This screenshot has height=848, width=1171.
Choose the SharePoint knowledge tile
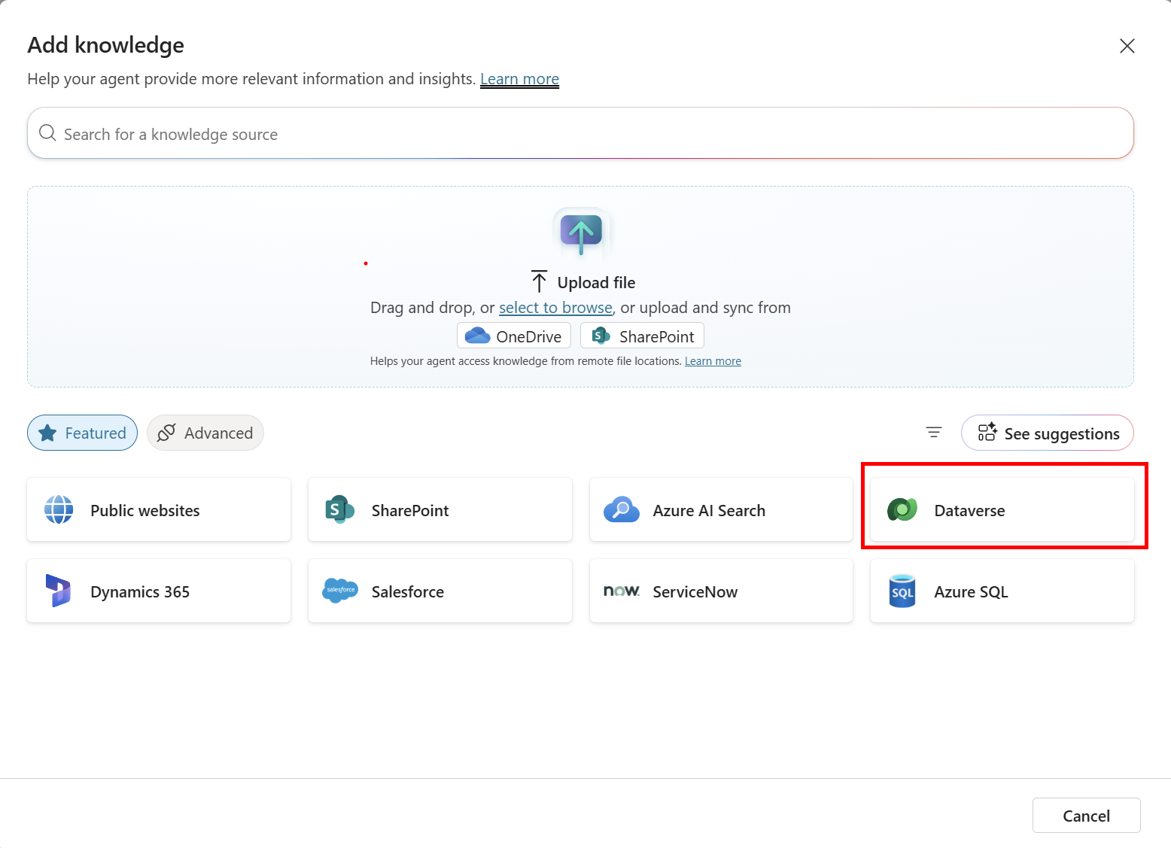click(409, 510)
